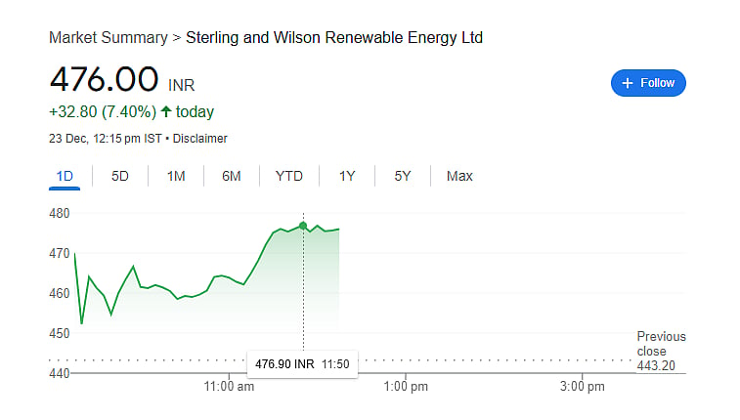The width and height of the screenshot is (740, 420).
Task: View the 1Y price chart
Action: coord(347,176)
